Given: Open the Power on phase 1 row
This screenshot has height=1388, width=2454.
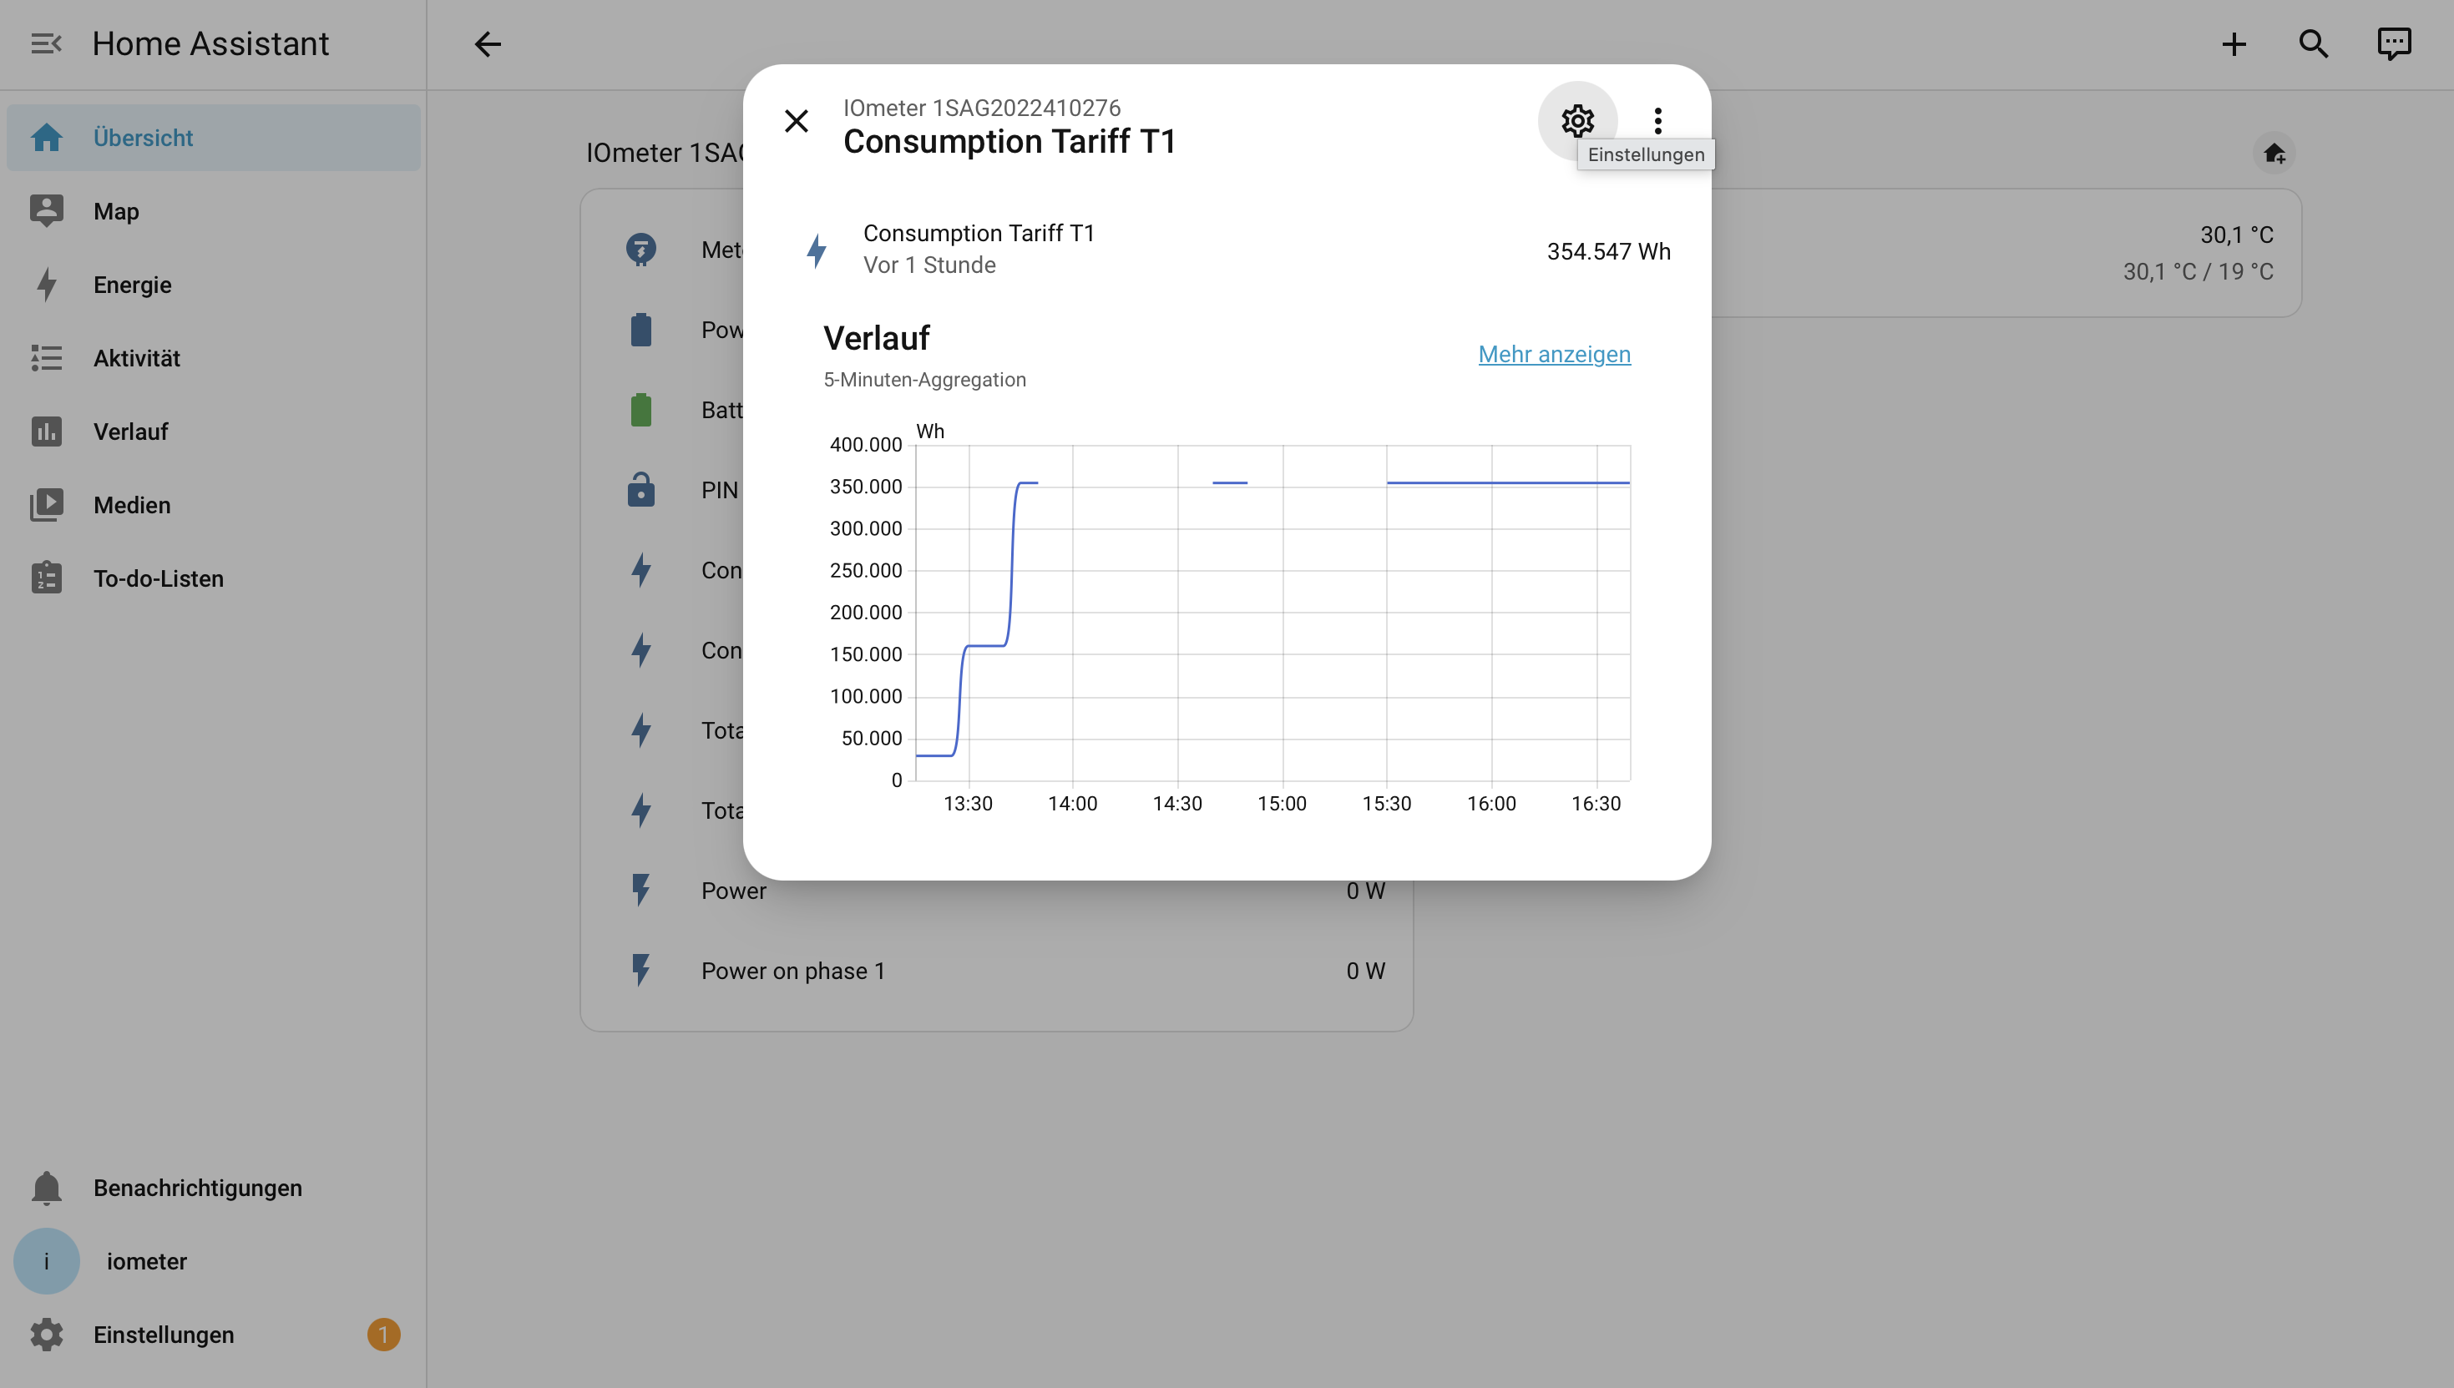Looking at the screenshot, I should (x=996, y=971).
